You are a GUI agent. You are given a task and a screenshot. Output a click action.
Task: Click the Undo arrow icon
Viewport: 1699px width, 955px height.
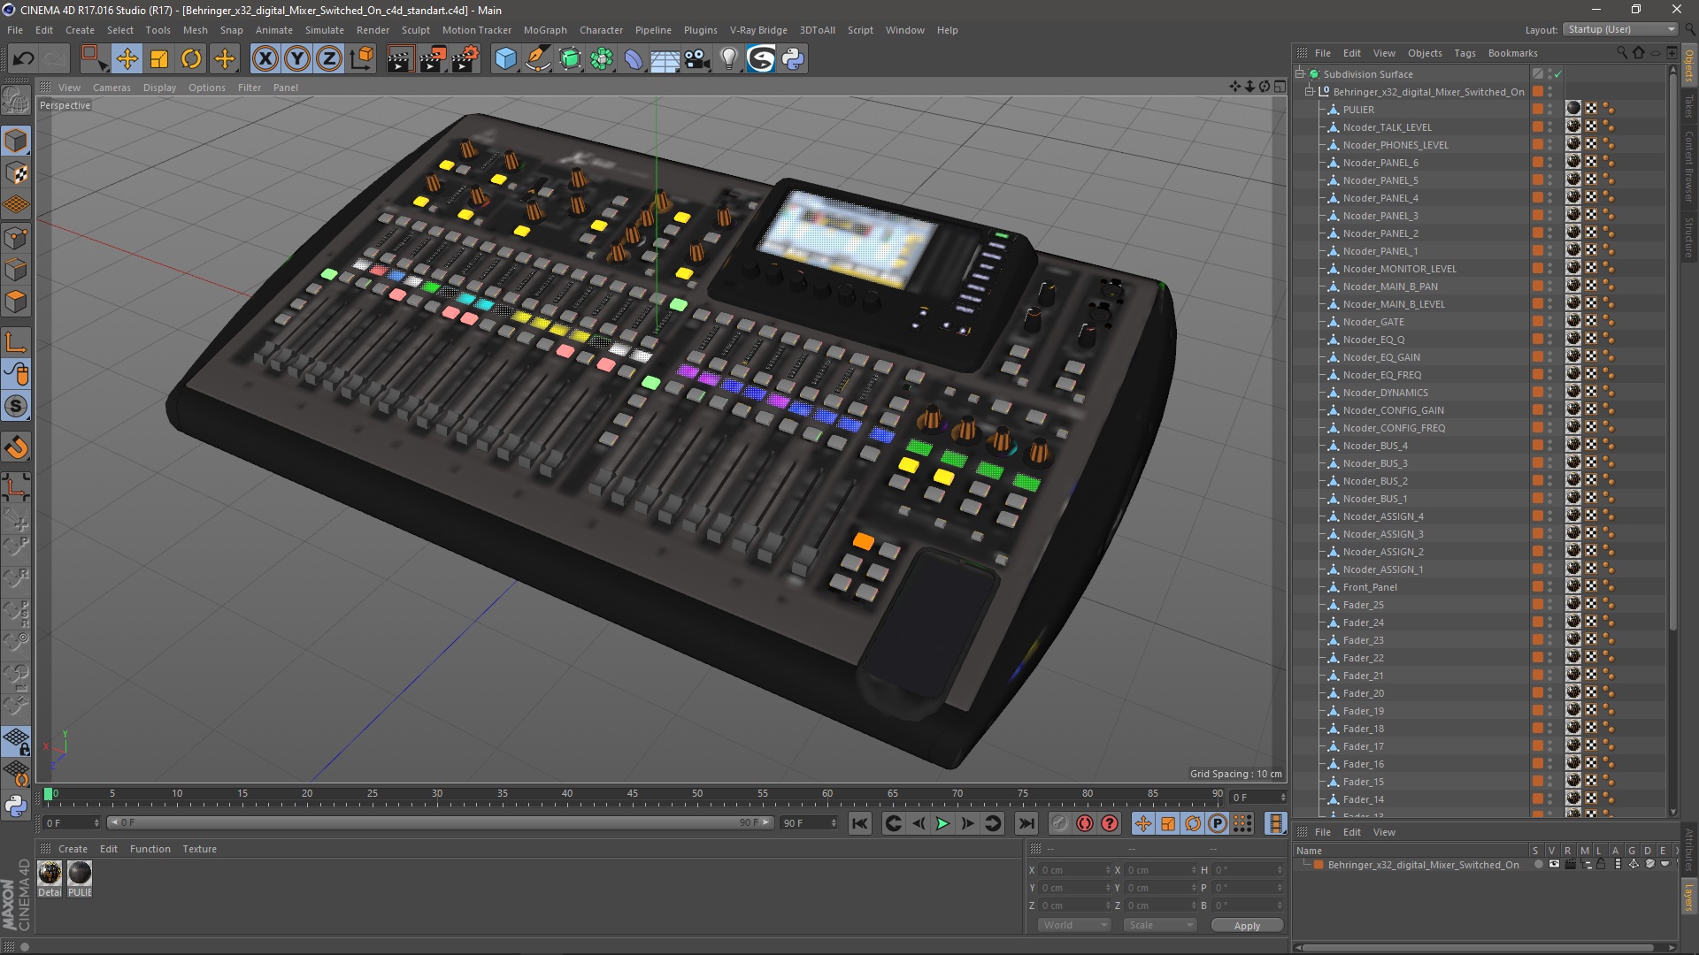[x=23, y=59]
